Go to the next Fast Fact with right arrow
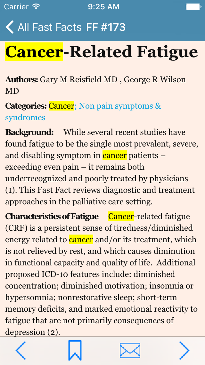205x365 pixels. (184, 350)
